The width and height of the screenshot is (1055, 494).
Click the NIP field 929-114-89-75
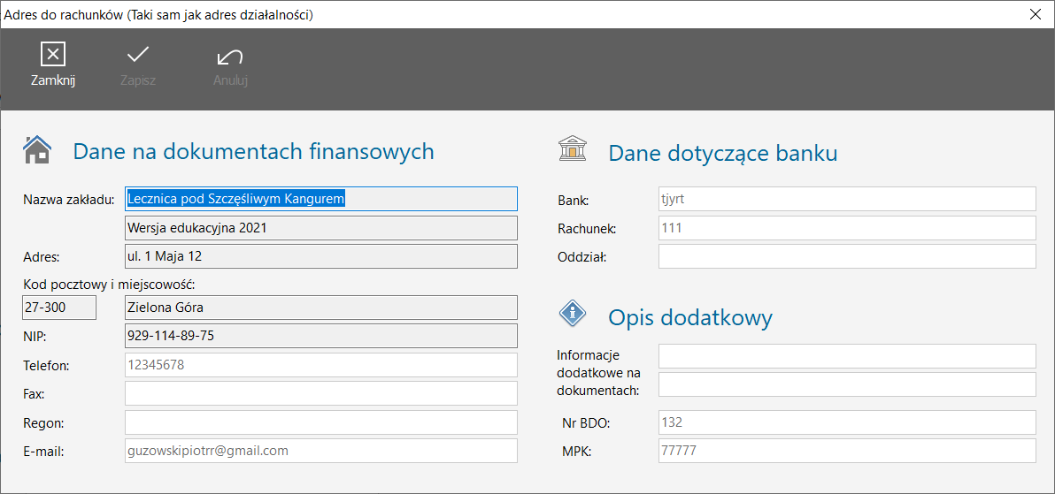click(x=321, y=336)
